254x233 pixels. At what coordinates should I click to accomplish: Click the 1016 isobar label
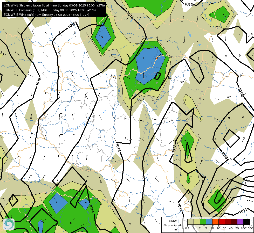click(38, 82)
